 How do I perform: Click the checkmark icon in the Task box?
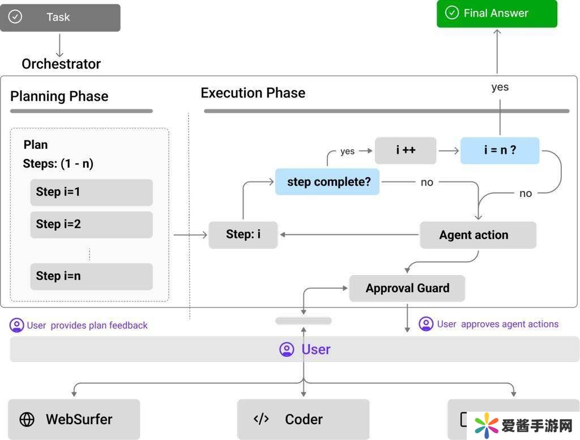(x=15, y=17)
